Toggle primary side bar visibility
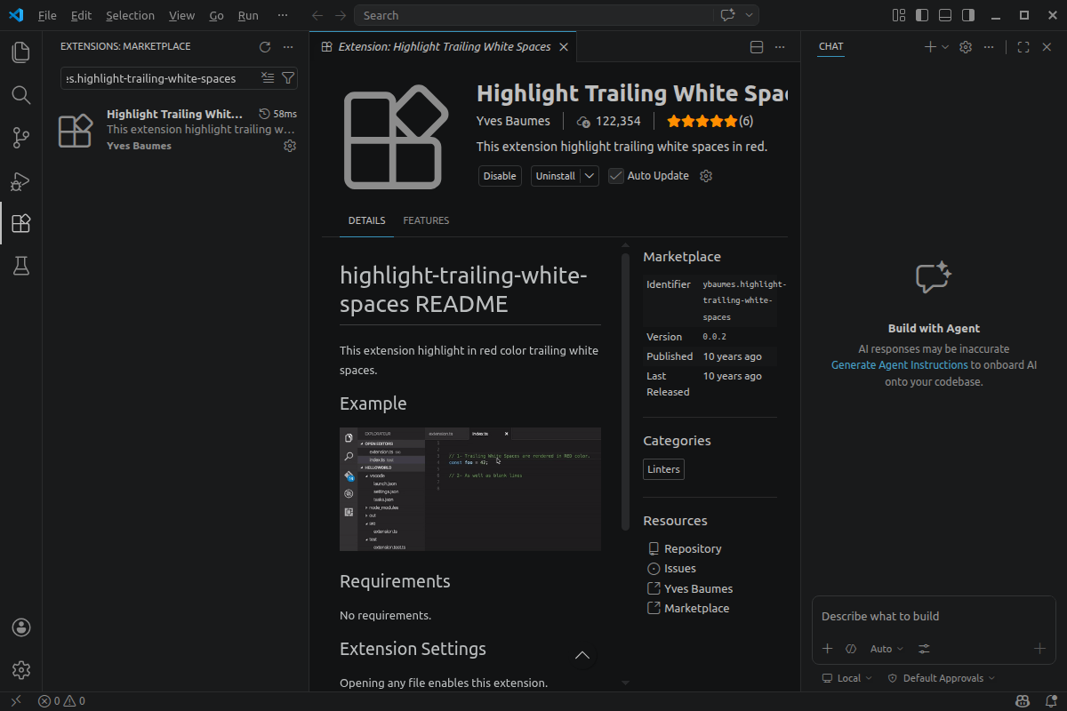Viewport: 1067px width, 711px height. click(922, 15)
